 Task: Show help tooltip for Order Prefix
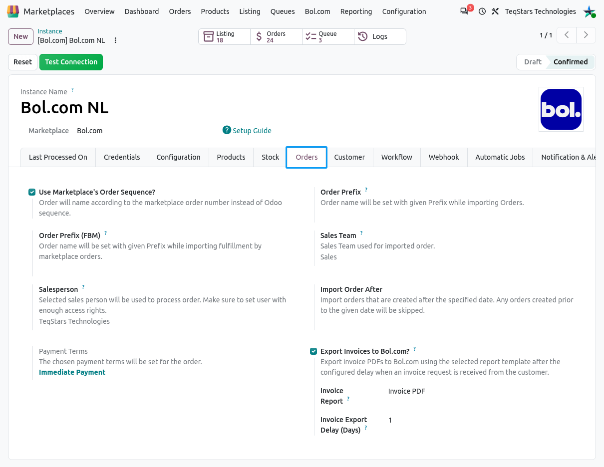tap(366, 190)
